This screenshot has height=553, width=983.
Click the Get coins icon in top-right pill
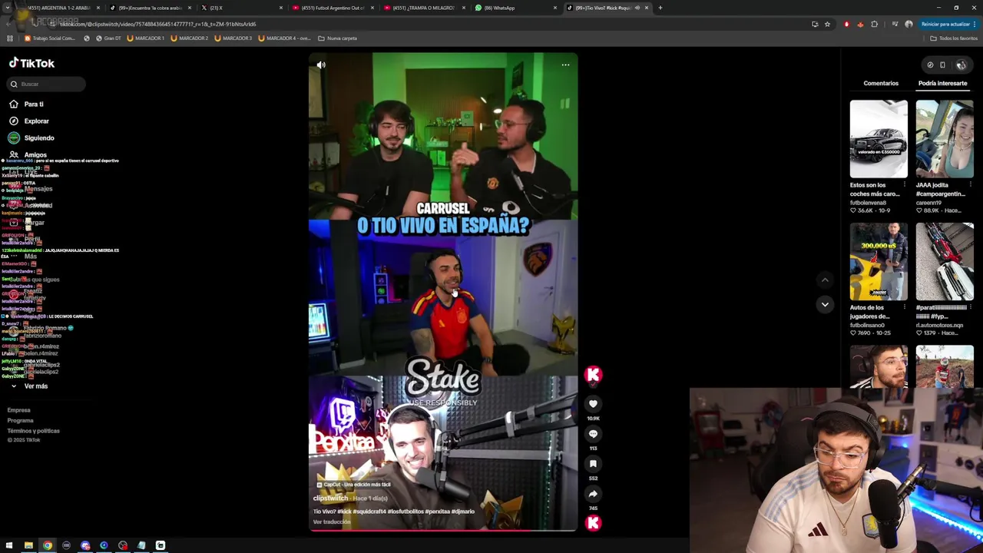pyautogui.click(x=930, y=65)
